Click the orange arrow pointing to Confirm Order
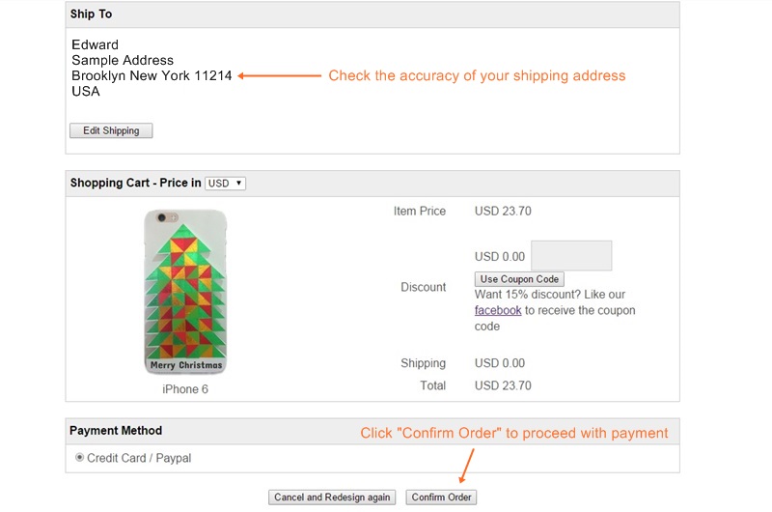This screenshot has height=512, width=772. pos(467,466)
